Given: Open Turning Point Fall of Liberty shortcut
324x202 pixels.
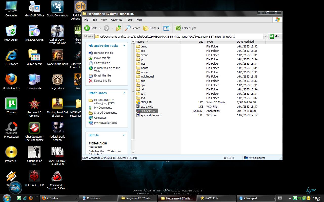Looking at the screenshot, I should [x=57, y=108].
